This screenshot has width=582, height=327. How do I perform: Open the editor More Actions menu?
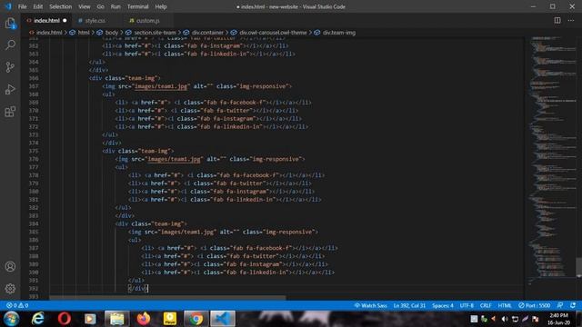tap(571, 20)
